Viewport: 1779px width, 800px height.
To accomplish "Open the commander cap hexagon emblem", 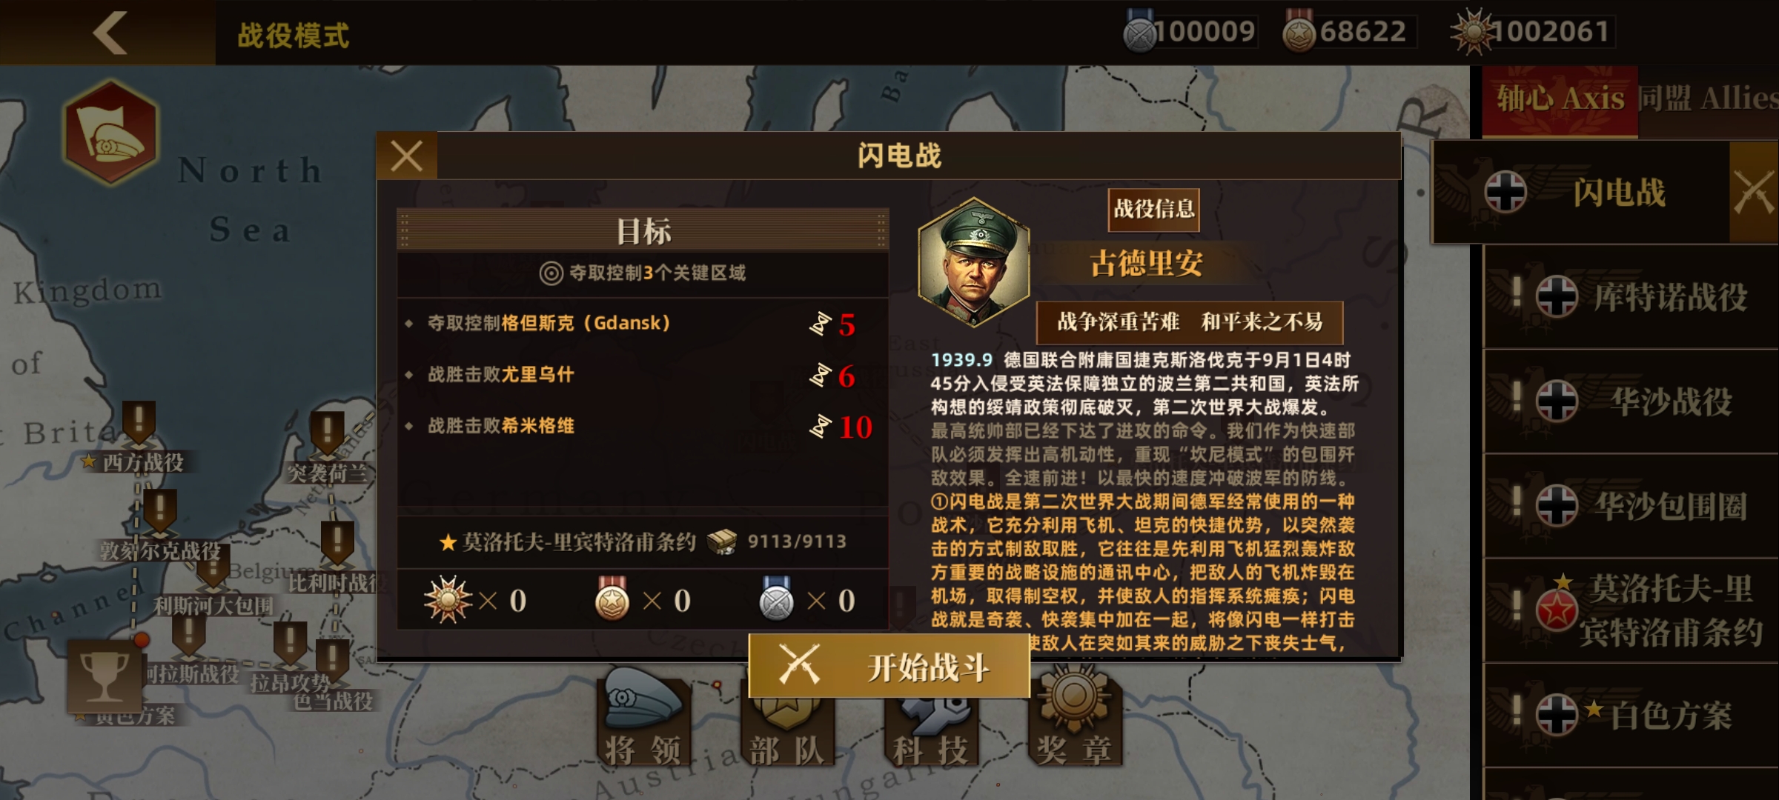I will (x=111, y=133).
